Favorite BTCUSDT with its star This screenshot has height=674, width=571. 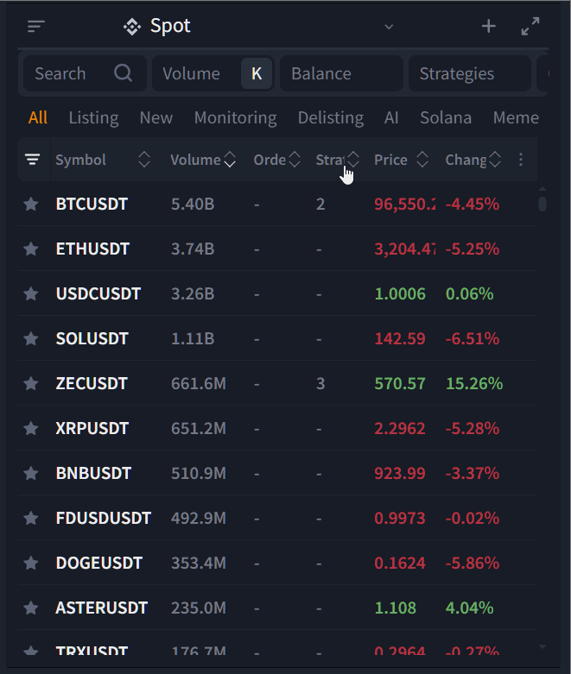click(31, 204)
